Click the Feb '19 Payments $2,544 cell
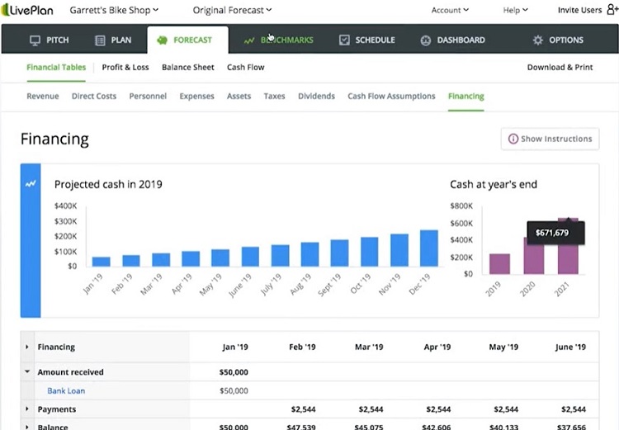The image size is (619, 430). pos(303,409)
